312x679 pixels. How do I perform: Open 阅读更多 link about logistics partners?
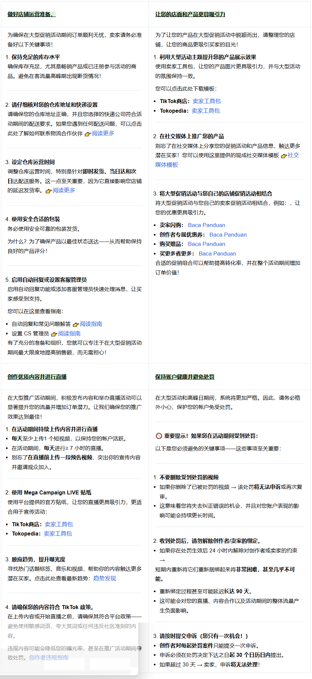pyautogui.click(x=103, y=133)
